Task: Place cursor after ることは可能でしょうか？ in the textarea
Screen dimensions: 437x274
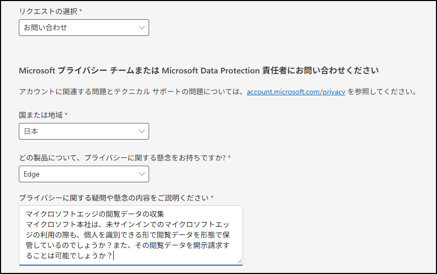Action: point(114,256)
